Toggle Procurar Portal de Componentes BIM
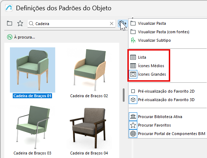 [x=172, y=134]
